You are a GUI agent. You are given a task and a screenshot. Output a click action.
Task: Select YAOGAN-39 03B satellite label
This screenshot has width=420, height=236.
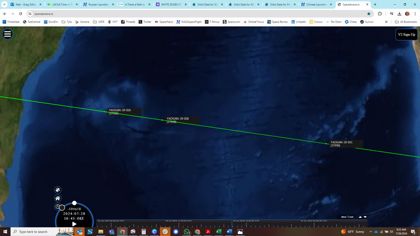click(x=182, y=120)
